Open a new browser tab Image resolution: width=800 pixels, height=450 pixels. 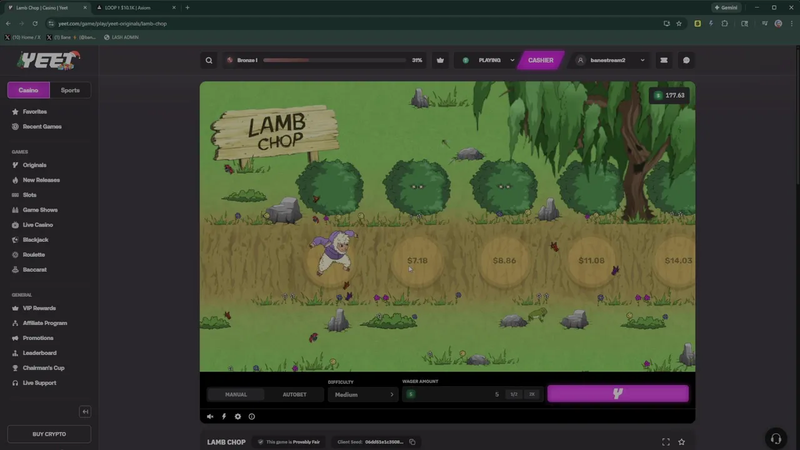pyautogui.click(x=187, y=7)
